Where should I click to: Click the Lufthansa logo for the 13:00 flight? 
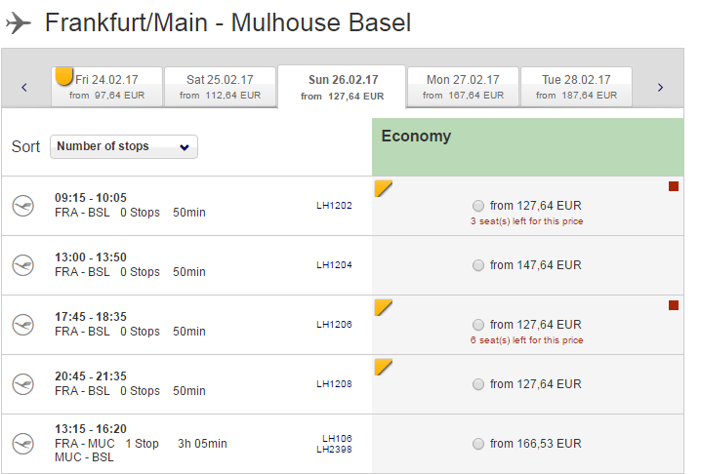22,265
